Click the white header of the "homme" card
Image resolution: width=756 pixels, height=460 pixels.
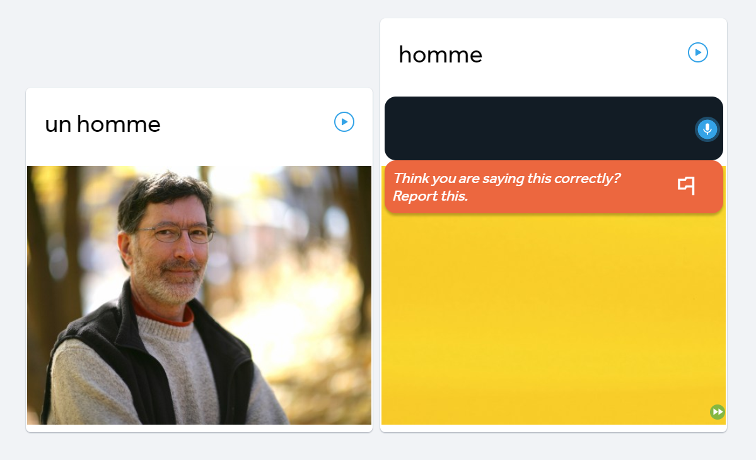pyautogui.click(x=554, y=57)
